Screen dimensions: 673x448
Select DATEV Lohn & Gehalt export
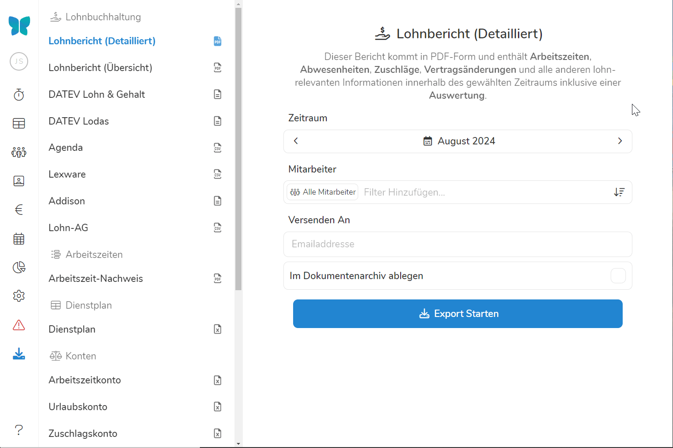pyautogui.click(x=97, y=95)
